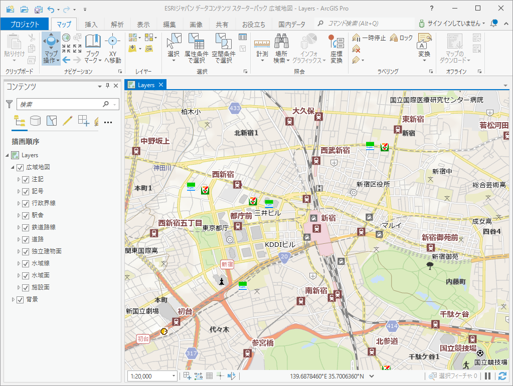Click the save project icon
Screen dimensions: 513x386
click(39, 9)
